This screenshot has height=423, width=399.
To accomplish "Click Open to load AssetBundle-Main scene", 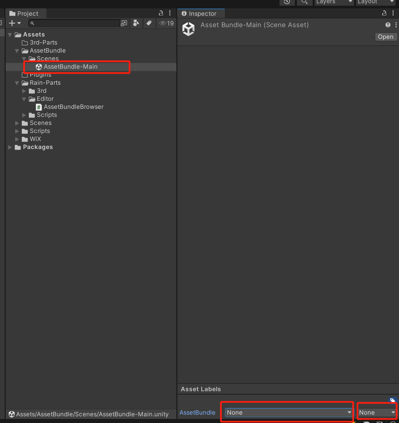I will 386,37.
